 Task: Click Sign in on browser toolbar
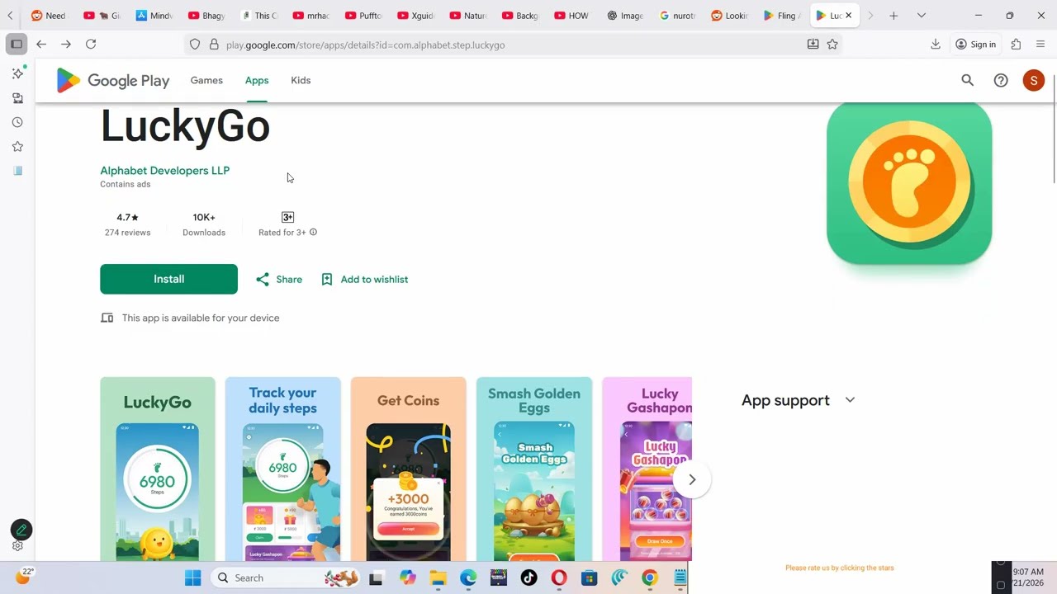975,45
